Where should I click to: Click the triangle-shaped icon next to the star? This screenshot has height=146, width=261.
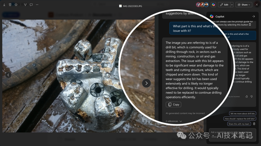coord(25,5)
